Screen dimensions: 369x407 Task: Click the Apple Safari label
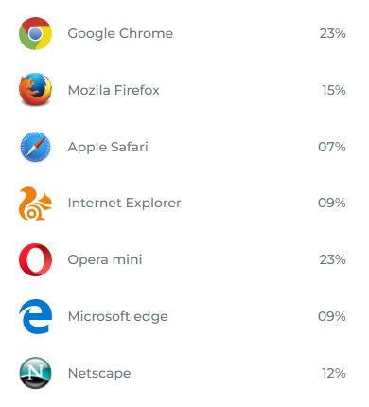coord(108,148)
